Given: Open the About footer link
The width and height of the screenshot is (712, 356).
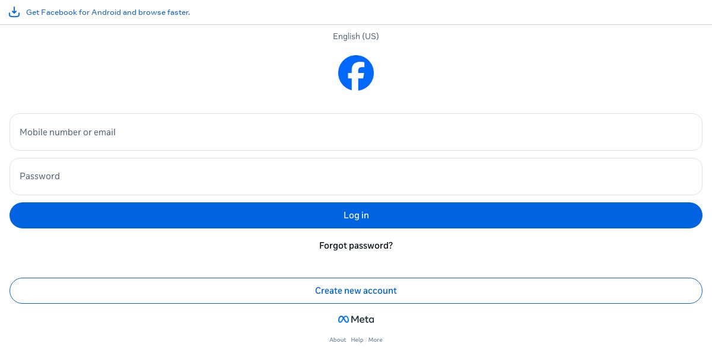Looking at the screenshot, I should [338, 340].
